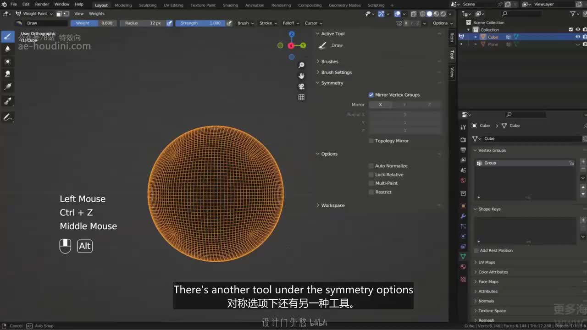Viewport: 587px width, 330px height.
Task: Open the Texture properties tab icon
Action: (x=463, y=279)
